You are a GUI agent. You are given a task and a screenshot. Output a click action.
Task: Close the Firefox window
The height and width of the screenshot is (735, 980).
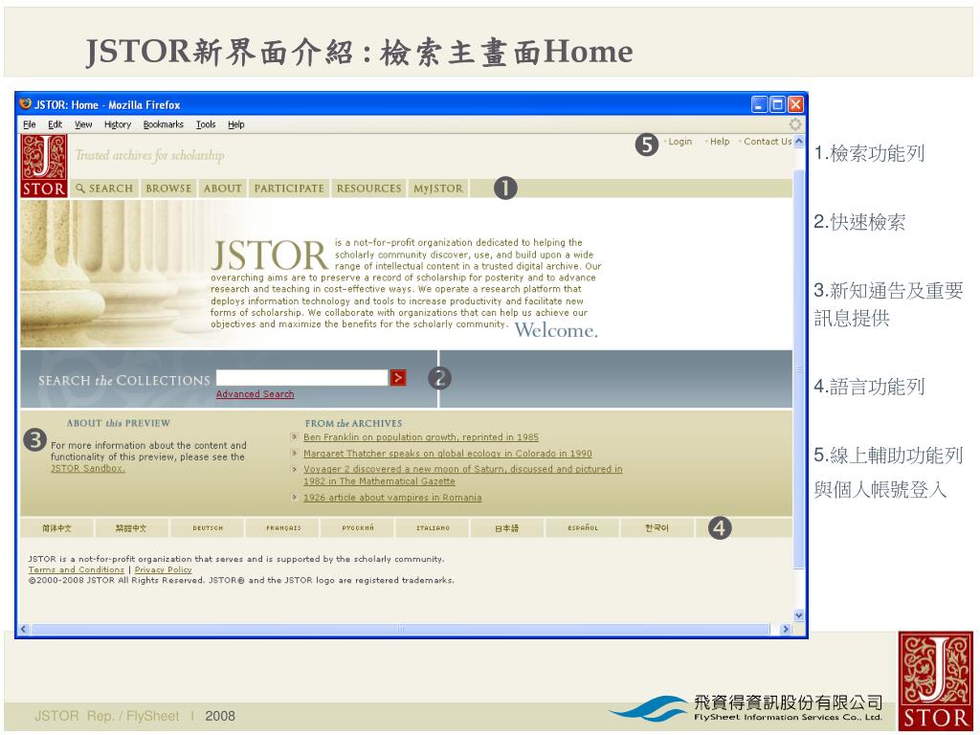[x=795, y=104]
